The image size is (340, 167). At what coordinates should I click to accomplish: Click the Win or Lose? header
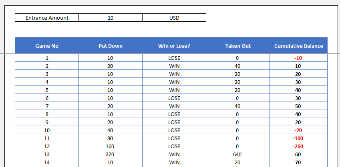(174, 46)
